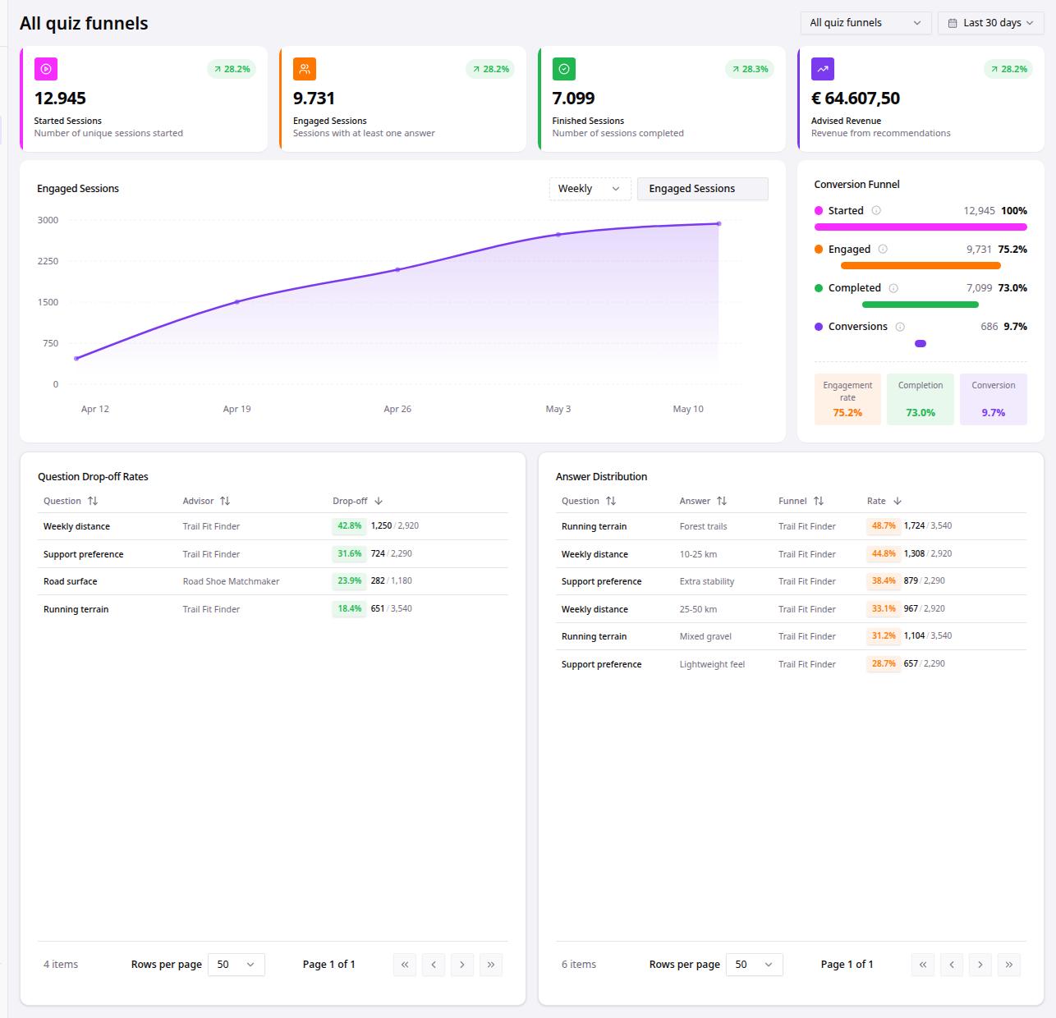Screen dimensions: 1056x1018
Task: Open rows per page dropdown in Drop-off table
Action: [x=236, y=965]
